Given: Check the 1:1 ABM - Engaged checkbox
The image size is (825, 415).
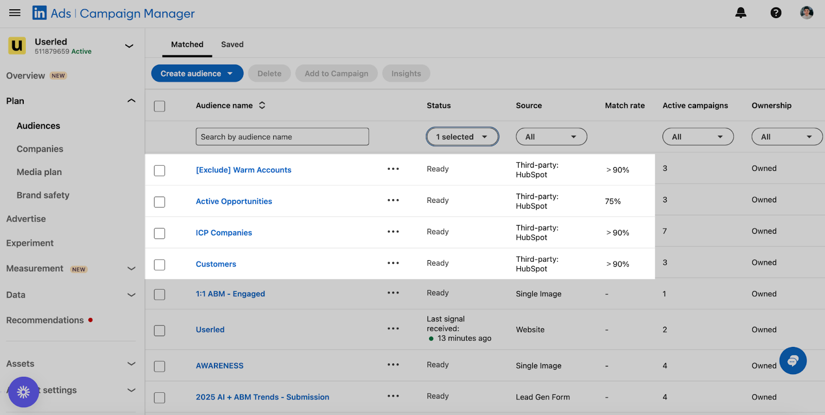Looking at the screenshot, I should 160,295.
